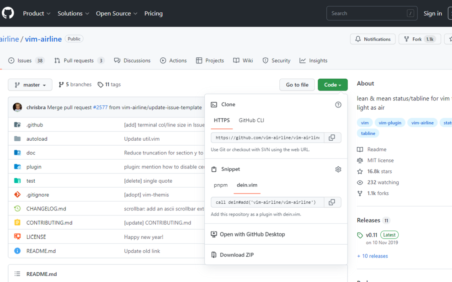Image resolution: width=452 pixels, height=282 pixels.
Task: Toggle the green Code dropdown button
Action: (333, 85)
